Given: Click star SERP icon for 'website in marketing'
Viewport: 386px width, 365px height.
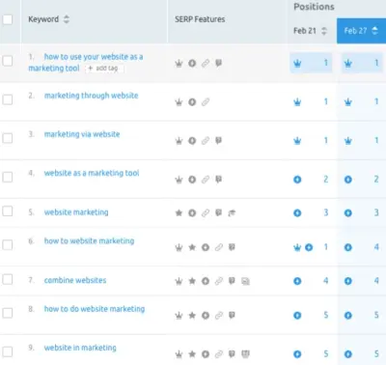Looking at the screenshot, I should [x=192, y=354].
